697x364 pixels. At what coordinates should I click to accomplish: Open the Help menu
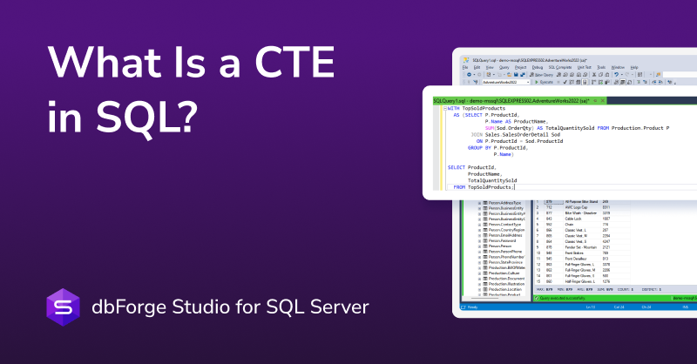[634, 68]
